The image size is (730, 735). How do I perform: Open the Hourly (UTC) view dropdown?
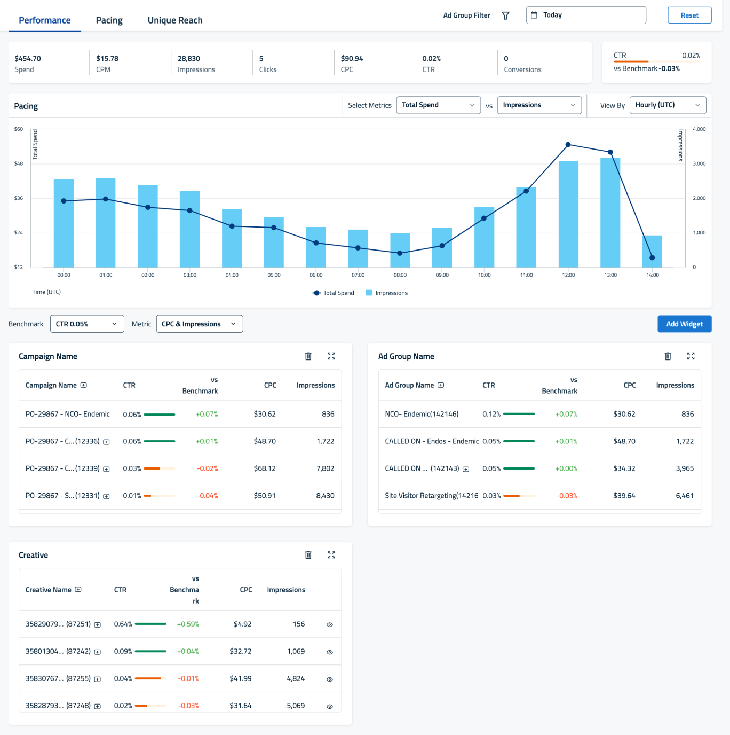pyautogui.click(x=668, y=105)
